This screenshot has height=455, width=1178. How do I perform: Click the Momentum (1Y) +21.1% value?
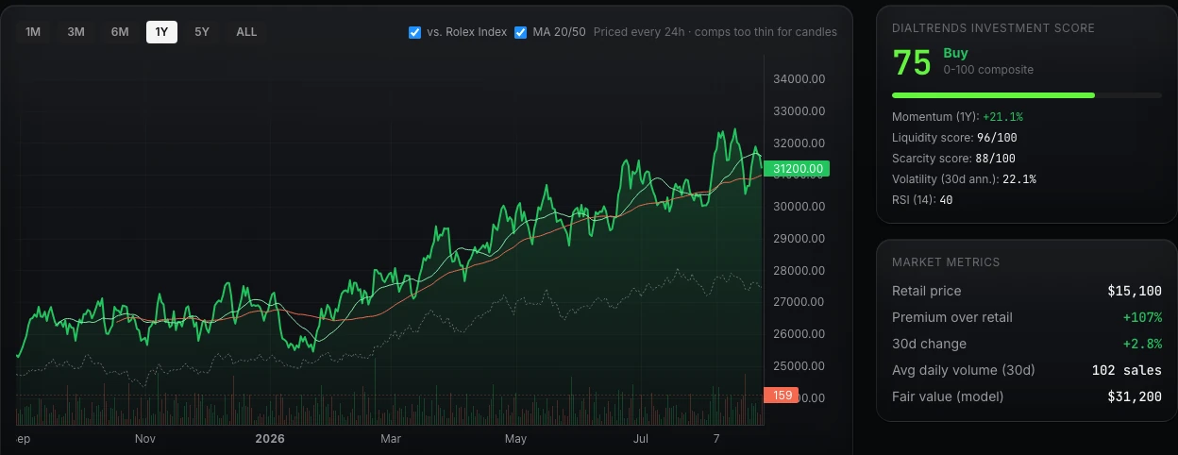pyautogui.click(x=1002, y=117)
